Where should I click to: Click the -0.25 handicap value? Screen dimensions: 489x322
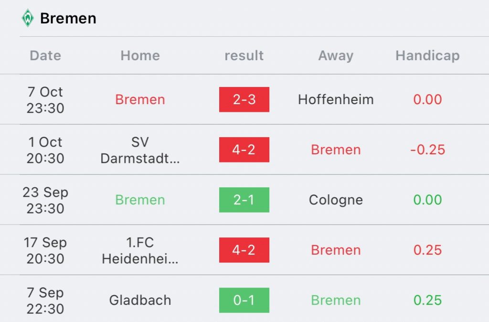(x=427, y=150)
